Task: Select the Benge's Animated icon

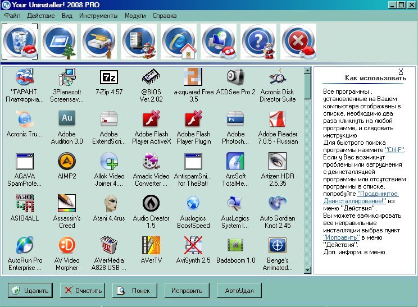Action: [x=278, y=245]
